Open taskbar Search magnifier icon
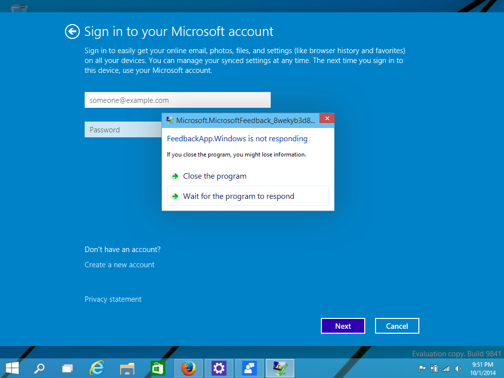The width and height of the screenshot is (504, 378). click(x=39, y=368)
